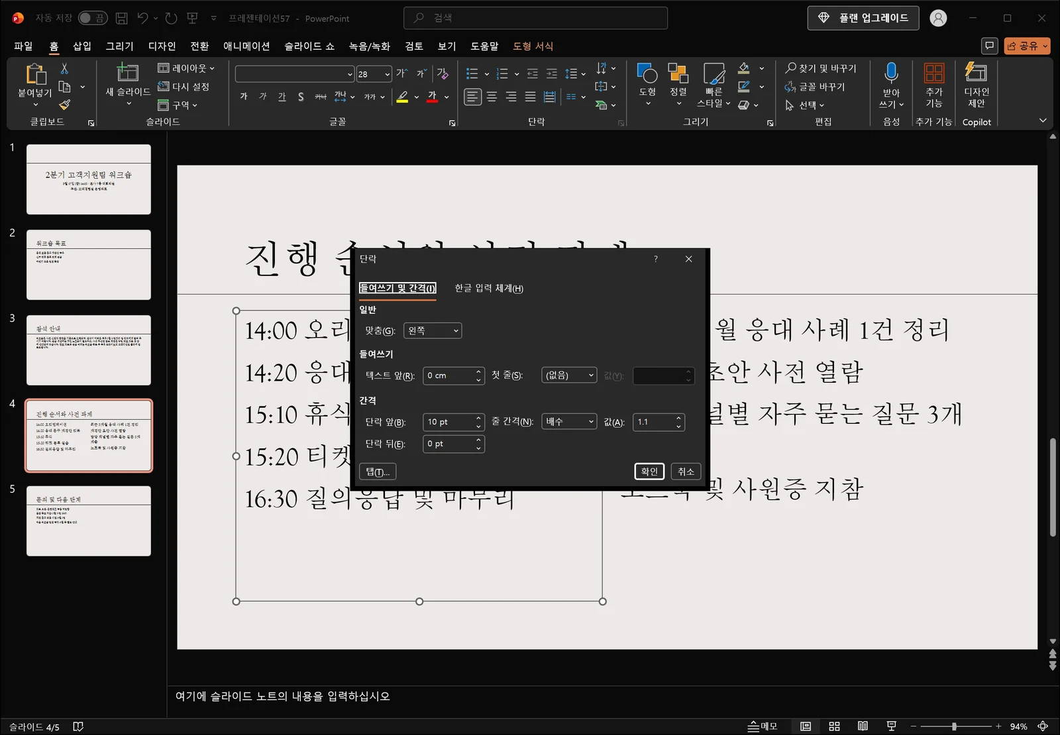Viewport: 1060px width, 735px height.
Task: Open Quick Styles gallery
Action: (x=714, y=85)
